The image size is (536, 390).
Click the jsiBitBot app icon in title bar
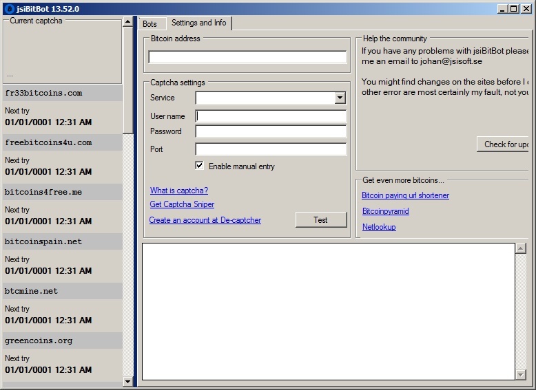9,9
